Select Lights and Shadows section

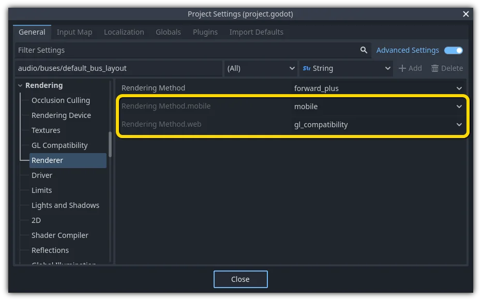[65, 205]
